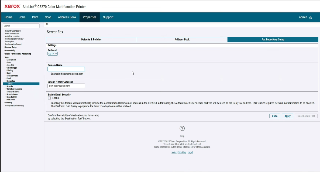Switch to the Address Book tab
The width and height of the screenshot is (320, 172).
(x=182, y=39)
